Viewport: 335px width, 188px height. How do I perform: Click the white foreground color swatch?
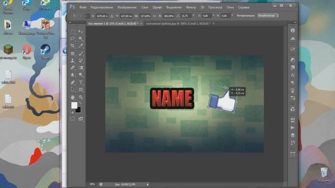point(74,105)
